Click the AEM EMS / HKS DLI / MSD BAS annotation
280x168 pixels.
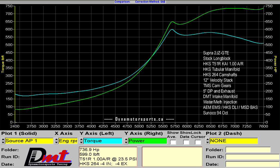pyautogui.click(x=230, y=107)
